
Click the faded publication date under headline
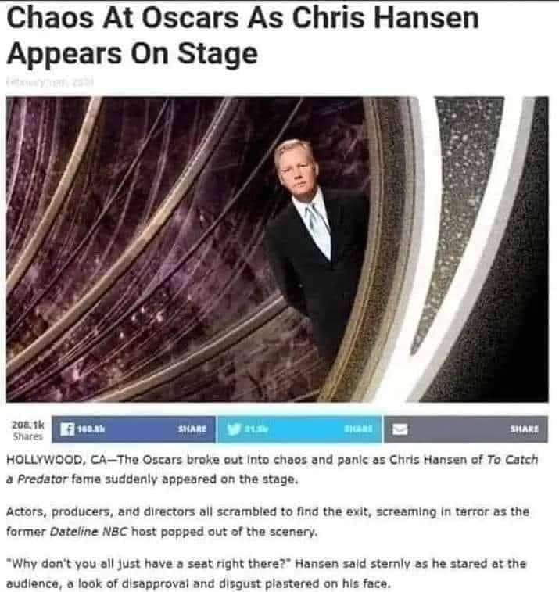pyautogui.click(x=50, y=82)
